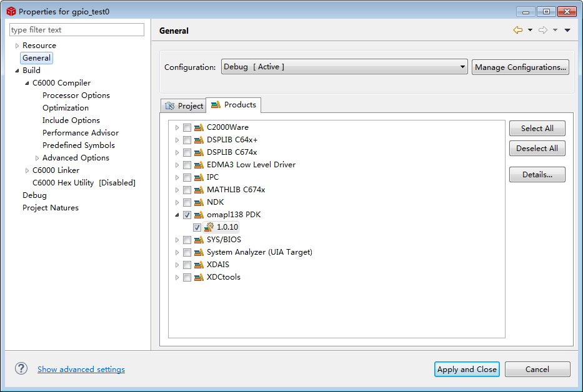This screenshot has width=583, height=392.
Task: Select C6000 Hex Utility [Disabled] item
Action: pos(84,183)
